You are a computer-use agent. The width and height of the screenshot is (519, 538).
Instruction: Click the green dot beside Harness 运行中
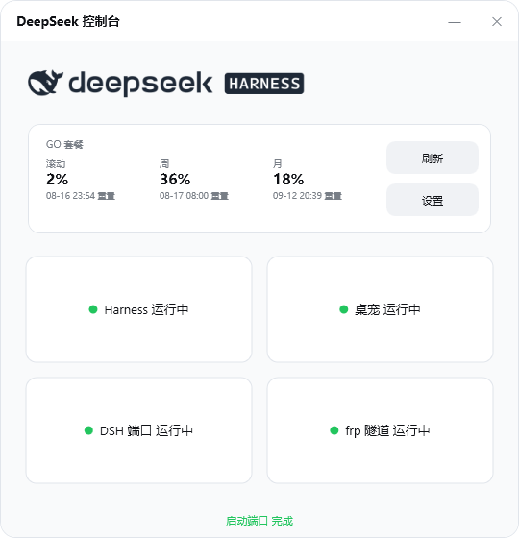click(93, 309)
